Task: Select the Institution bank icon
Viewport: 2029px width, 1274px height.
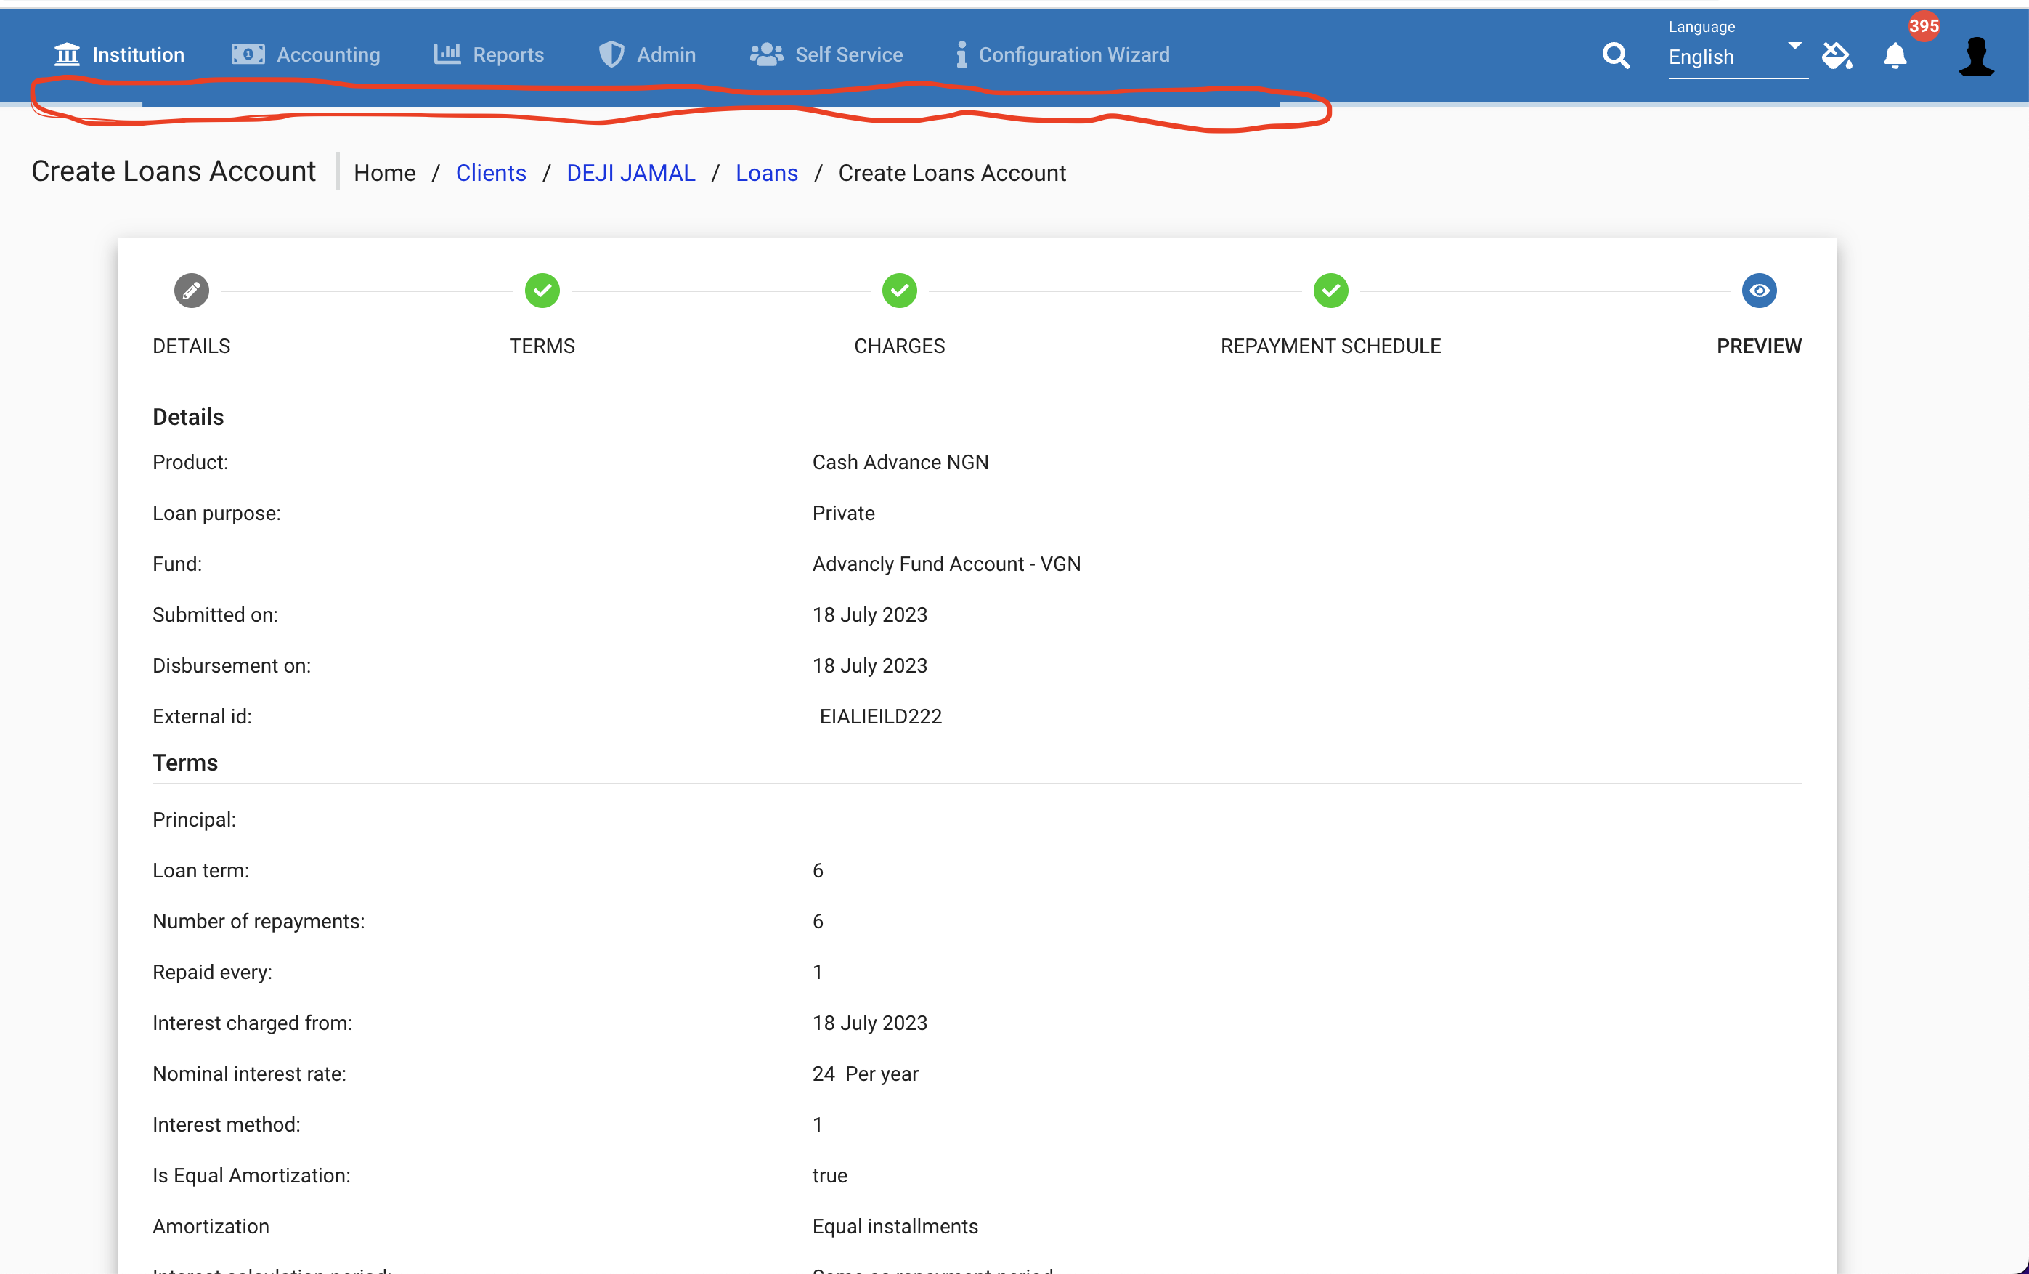Action: point(67,53)
